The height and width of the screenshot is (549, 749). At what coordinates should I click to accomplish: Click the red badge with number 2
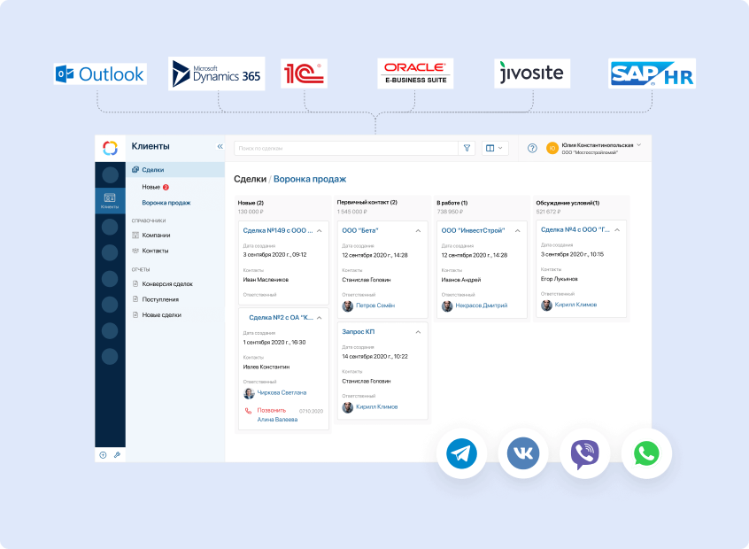tap(166, 188)
